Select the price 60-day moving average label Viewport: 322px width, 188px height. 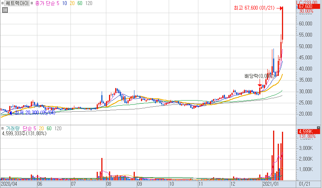coord(80,3)
